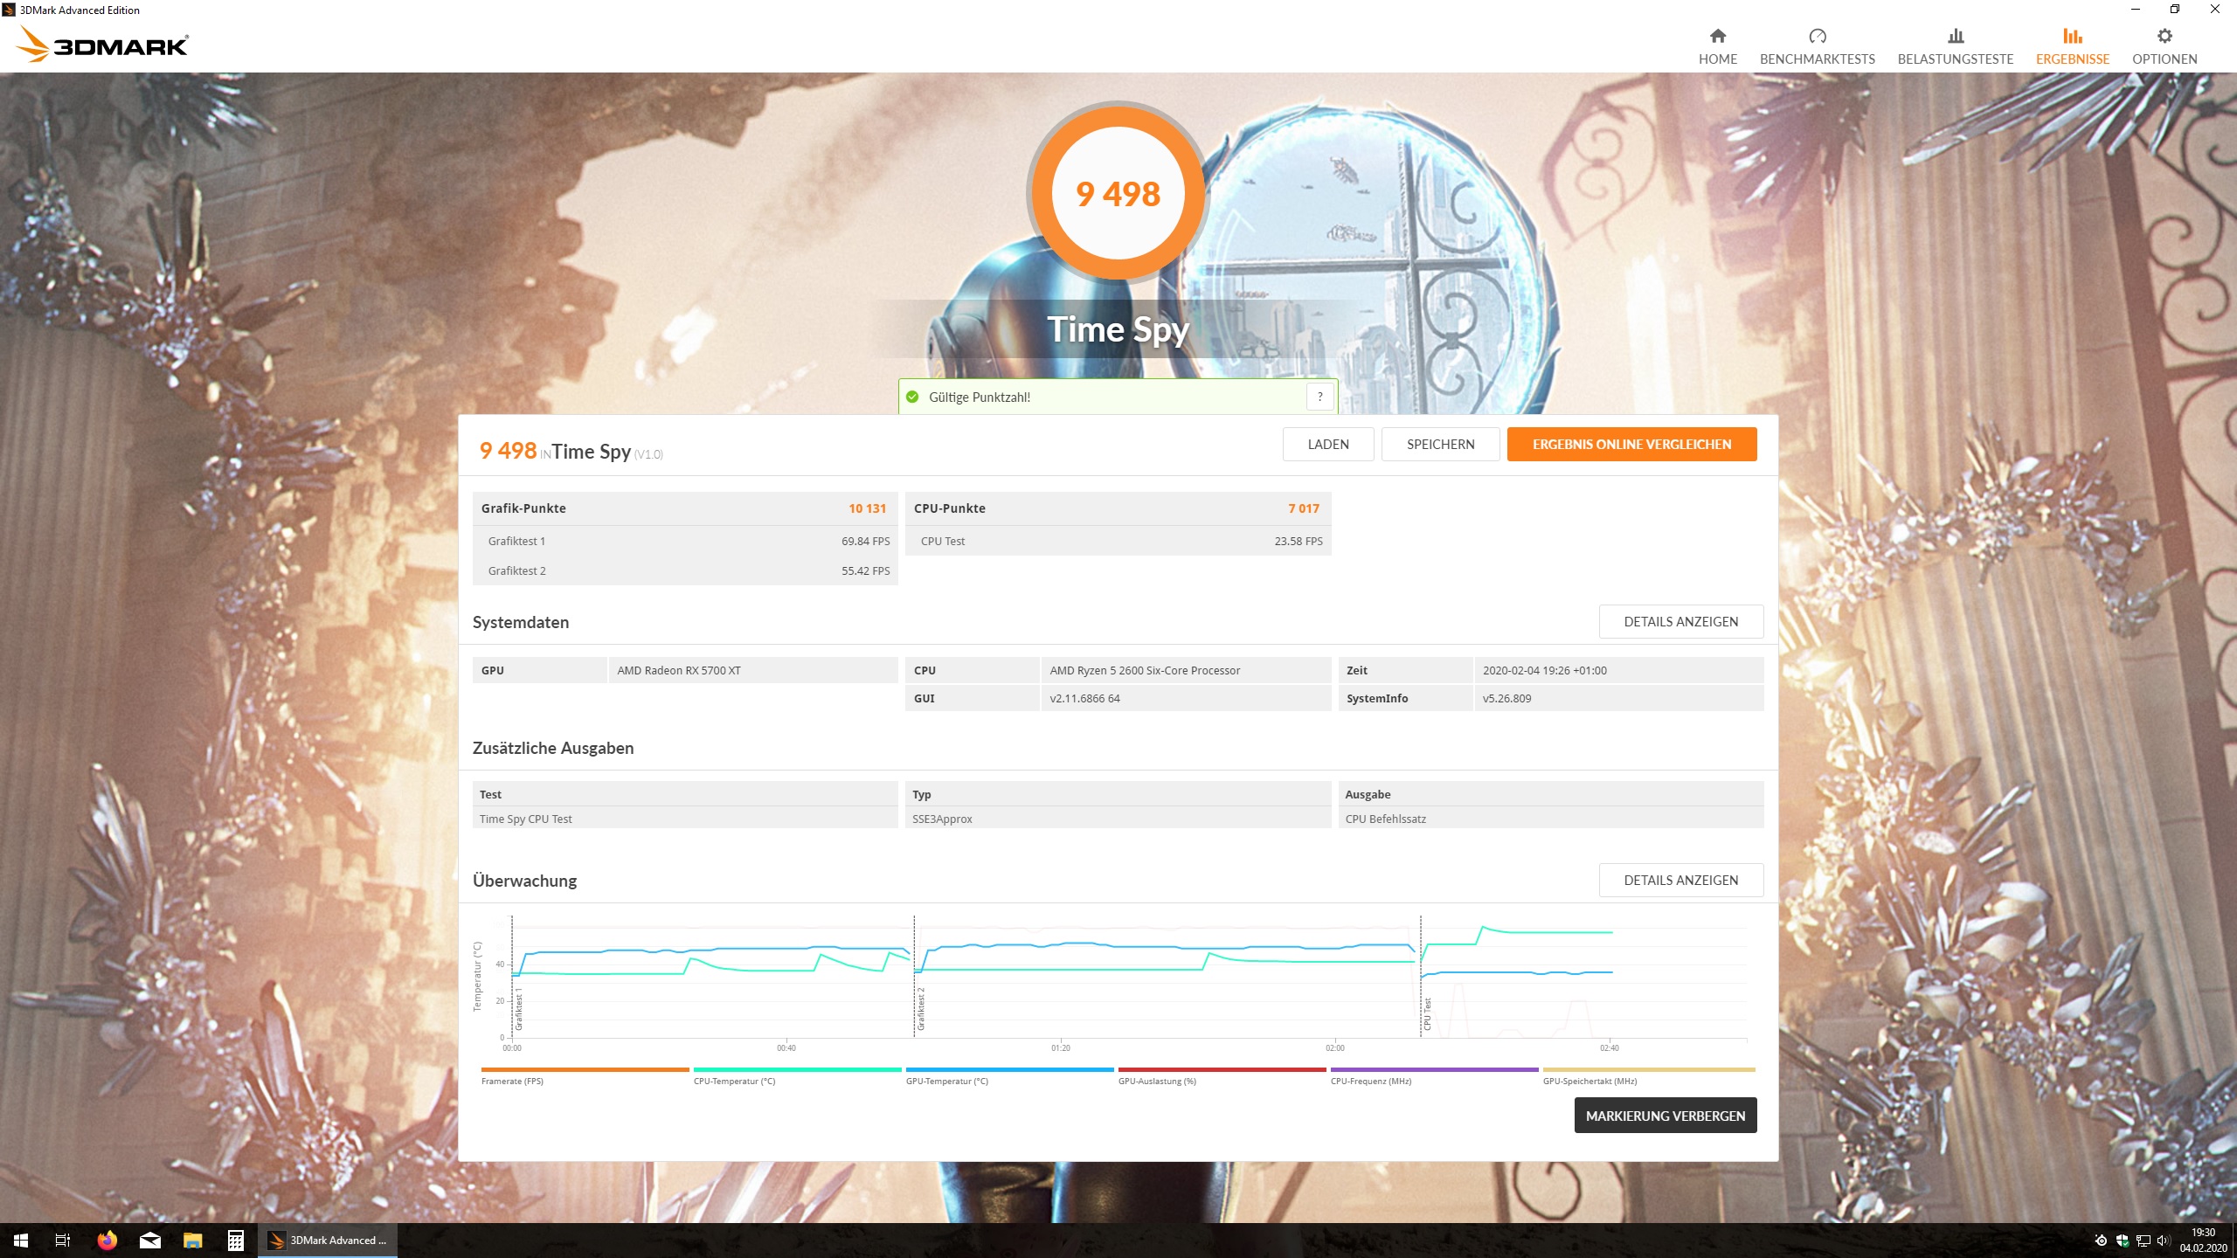2237x1258 pixels.
Task: Toggle CPU-Temperatur legend in chart
Action: [x=734, y=1081]
